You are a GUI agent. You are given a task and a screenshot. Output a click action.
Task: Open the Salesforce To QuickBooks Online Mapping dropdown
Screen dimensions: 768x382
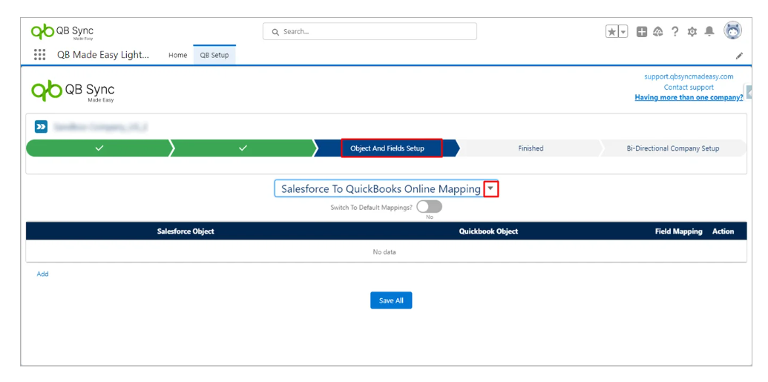tap(387, 189)
